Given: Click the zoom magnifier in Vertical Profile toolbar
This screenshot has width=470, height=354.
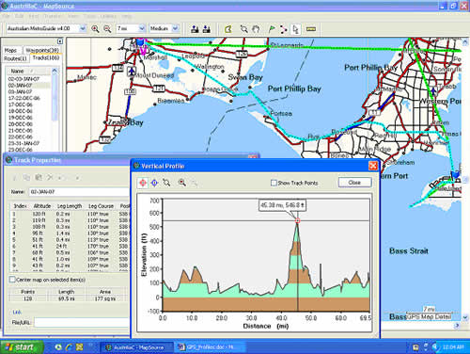Looking at the screenshot, I should click(182, 183).
